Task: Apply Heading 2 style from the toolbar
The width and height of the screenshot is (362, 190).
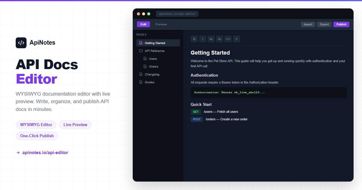Action: click(220, 39)
